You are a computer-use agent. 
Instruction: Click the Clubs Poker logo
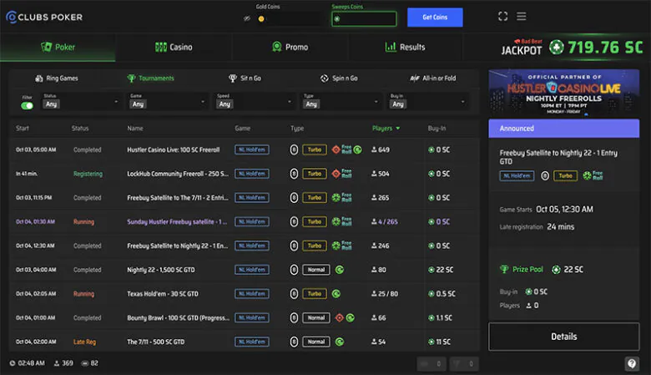pyautogui.click(x=44, y=17)
